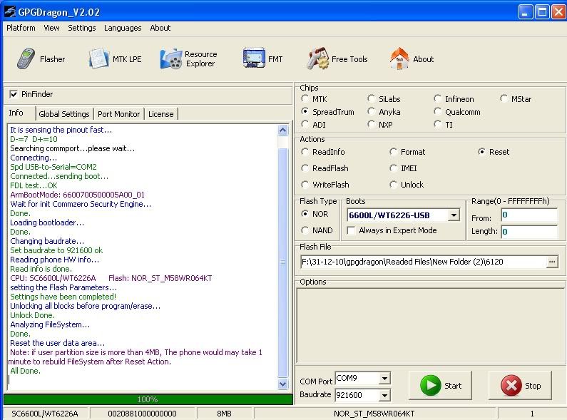Choose the ADI chip radio button
567x420 pixels.
click(x=305, y=124)
